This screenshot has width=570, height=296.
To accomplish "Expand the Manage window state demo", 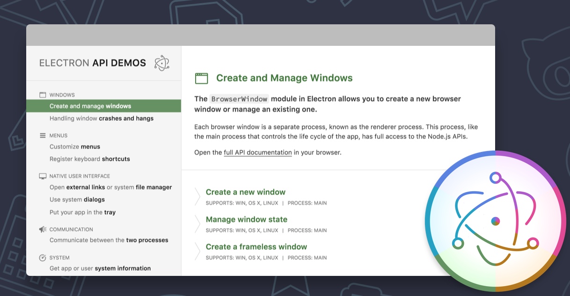I will 247,219.
